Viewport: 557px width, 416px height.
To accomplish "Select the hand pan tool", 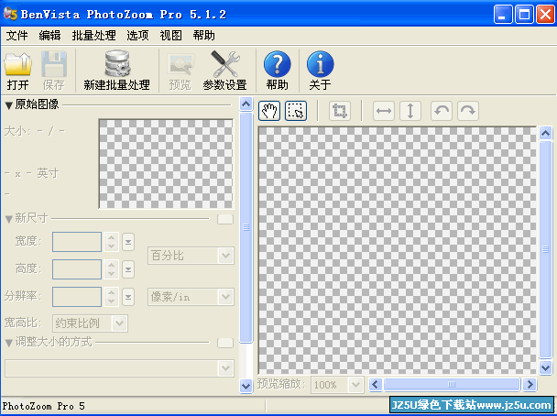I will click(x=269, y=111).
